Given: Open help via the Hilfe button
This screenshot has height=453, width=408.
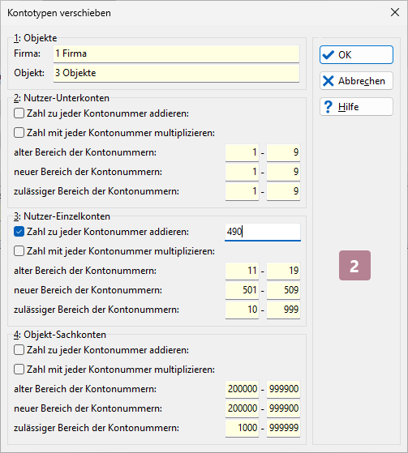Looking at the screenshot, I should point(356,107).
